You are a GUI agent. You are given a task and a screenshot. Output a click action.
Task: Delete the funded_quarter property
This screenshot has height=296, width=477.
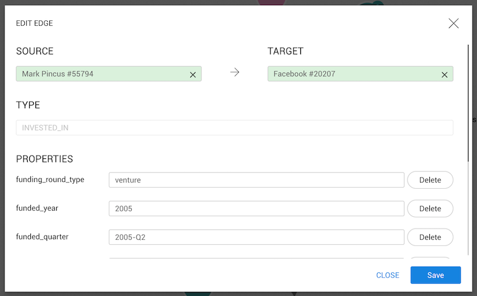click(430, 237)
